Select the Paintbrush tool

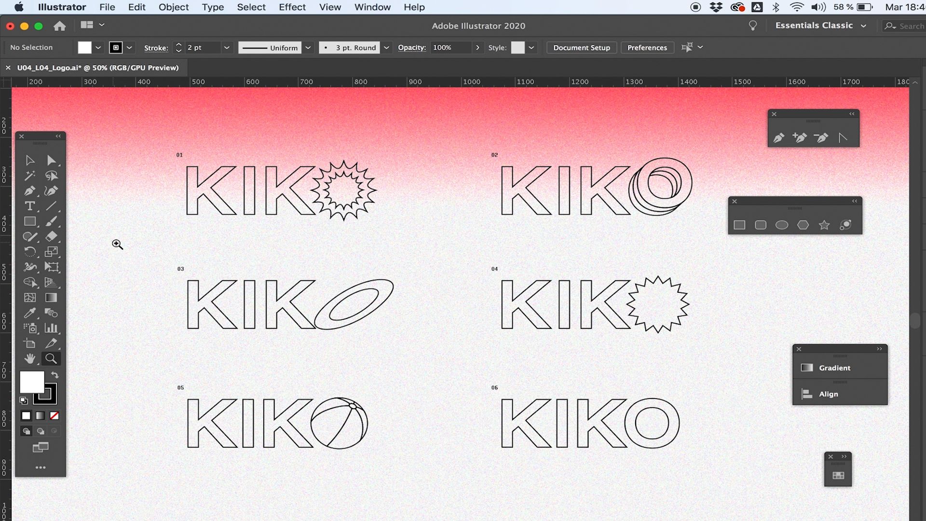click(x=51, y=221)
